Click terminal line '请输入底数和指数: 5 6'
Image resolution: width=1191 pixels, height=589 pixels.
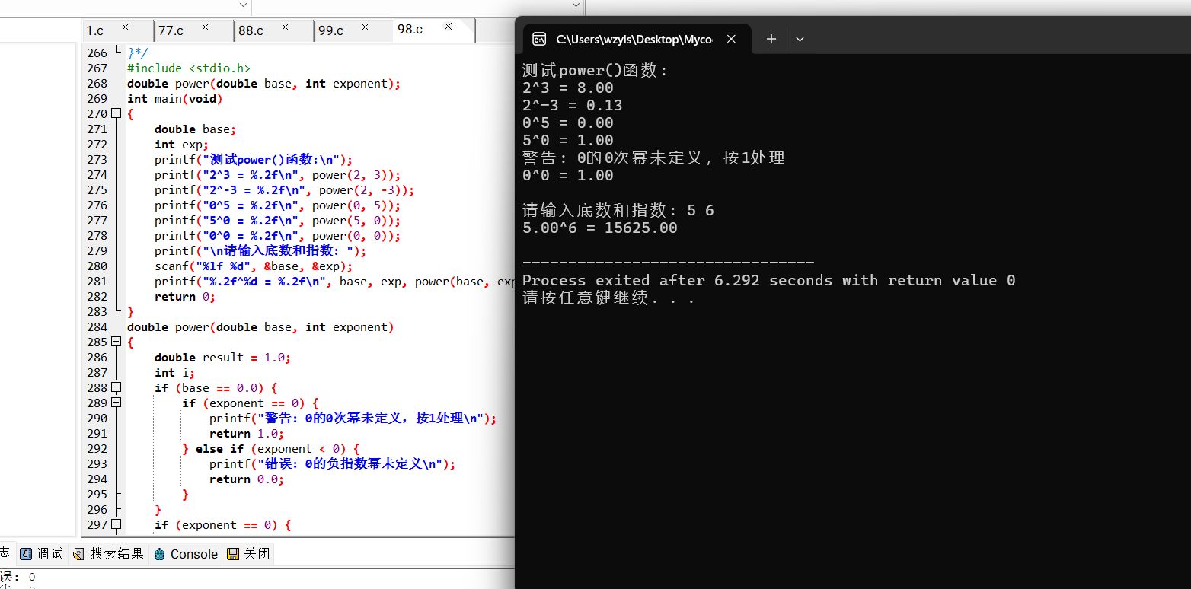[618, 210]
